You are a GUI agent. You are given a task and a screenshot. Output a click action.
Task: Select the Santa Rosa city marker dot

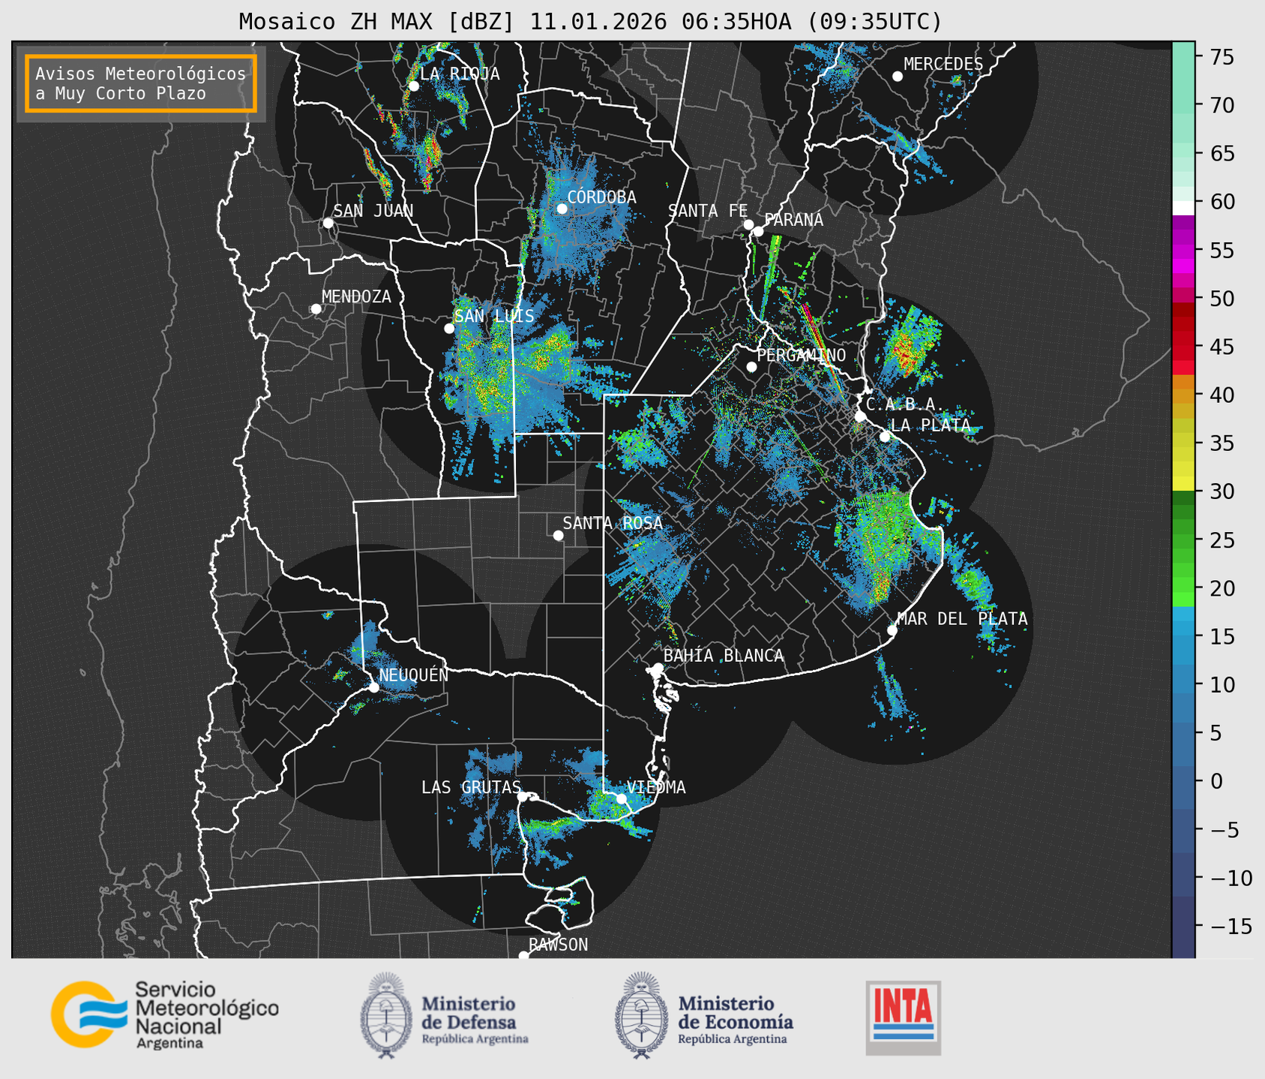[x=558, y=535]
